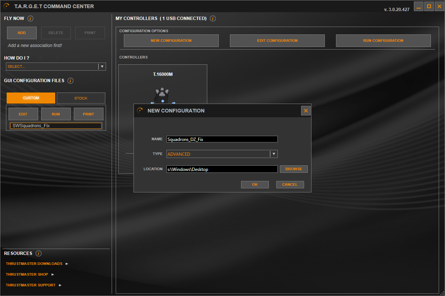This screenshot has height=296, width=445.
Task: Close the New Configuration dialog
Action: click(x=306, y=111)
